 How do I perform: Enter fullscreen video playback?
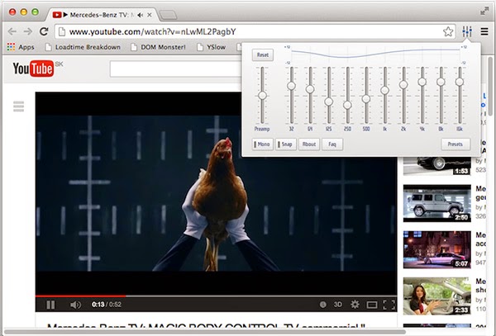[389, 305]
